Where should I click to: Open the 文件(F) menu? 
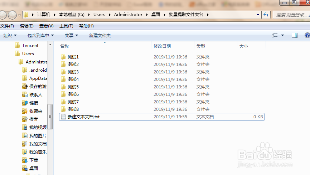tap(7, 26)
